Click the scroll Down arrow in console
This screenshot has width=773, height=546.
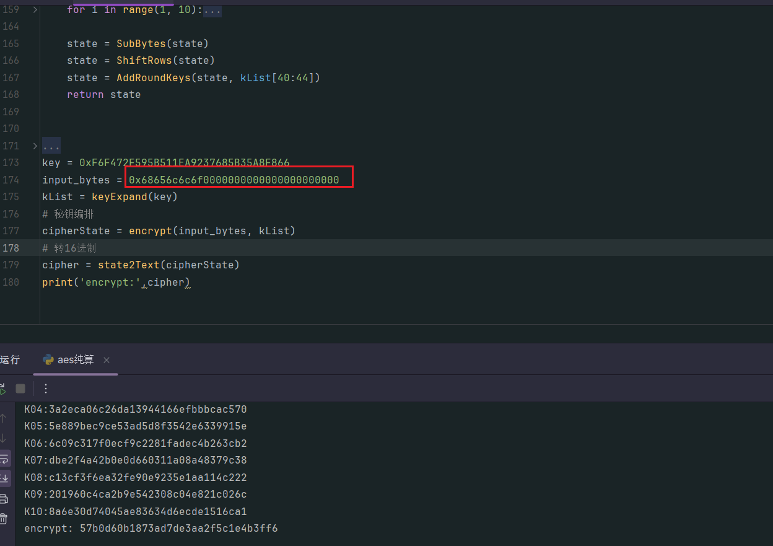[3, 438]
